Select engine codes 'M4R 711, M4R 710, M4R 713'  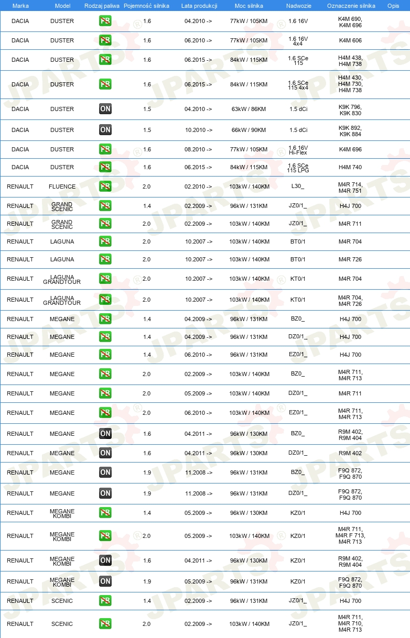pyautogui.click(x=351, y=624)
